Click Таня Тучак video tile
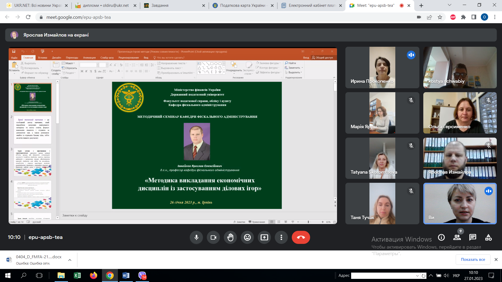This screenshot has width=502, height=282. click(382, 203)
